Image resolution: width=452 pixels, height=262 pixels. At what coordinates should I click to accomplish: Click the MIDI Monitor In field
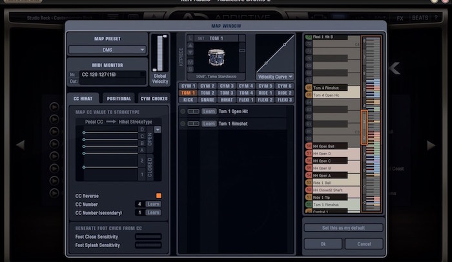(x=112, y=75)
